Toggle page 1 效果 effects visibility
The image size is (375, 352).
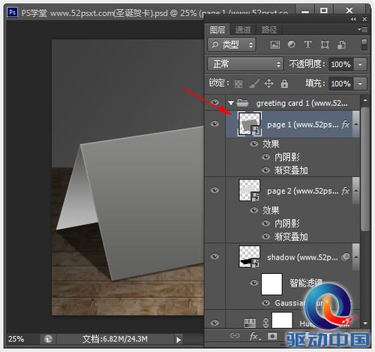coord(254,144)
